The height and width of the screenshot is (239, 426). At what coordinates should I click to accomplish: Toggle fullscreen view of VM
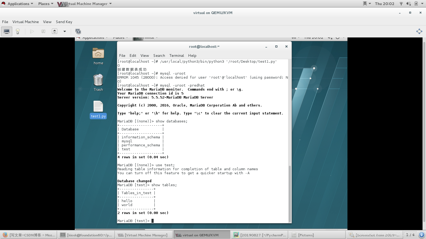coord(419,31)
